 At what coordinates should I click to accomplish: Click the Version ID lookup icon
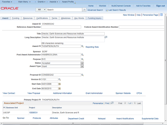(x=59, y=79)
